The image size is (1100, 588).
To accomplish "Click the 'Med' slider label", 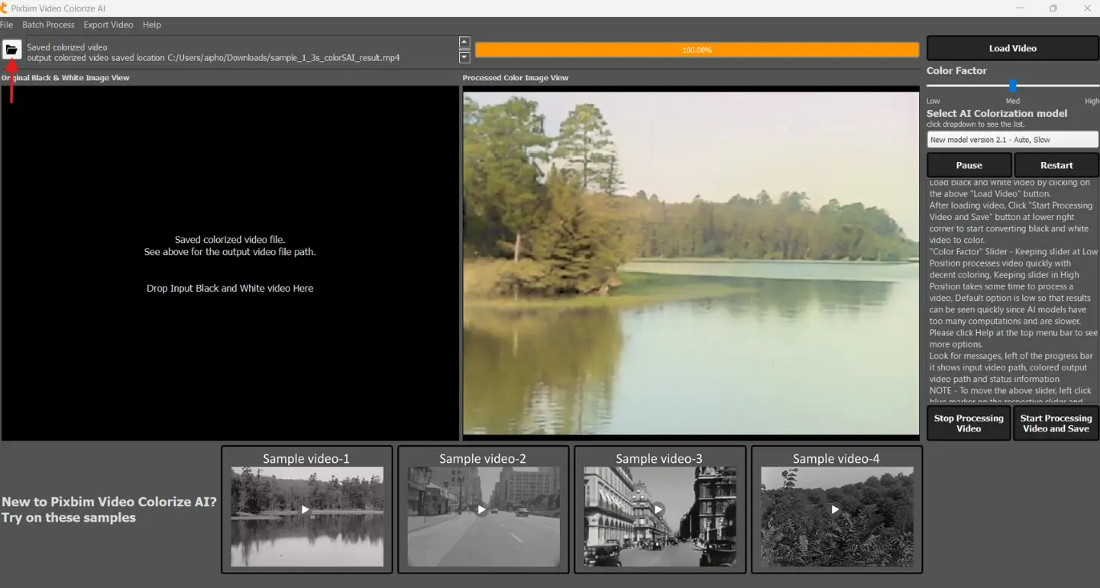I will point(1013,101).
